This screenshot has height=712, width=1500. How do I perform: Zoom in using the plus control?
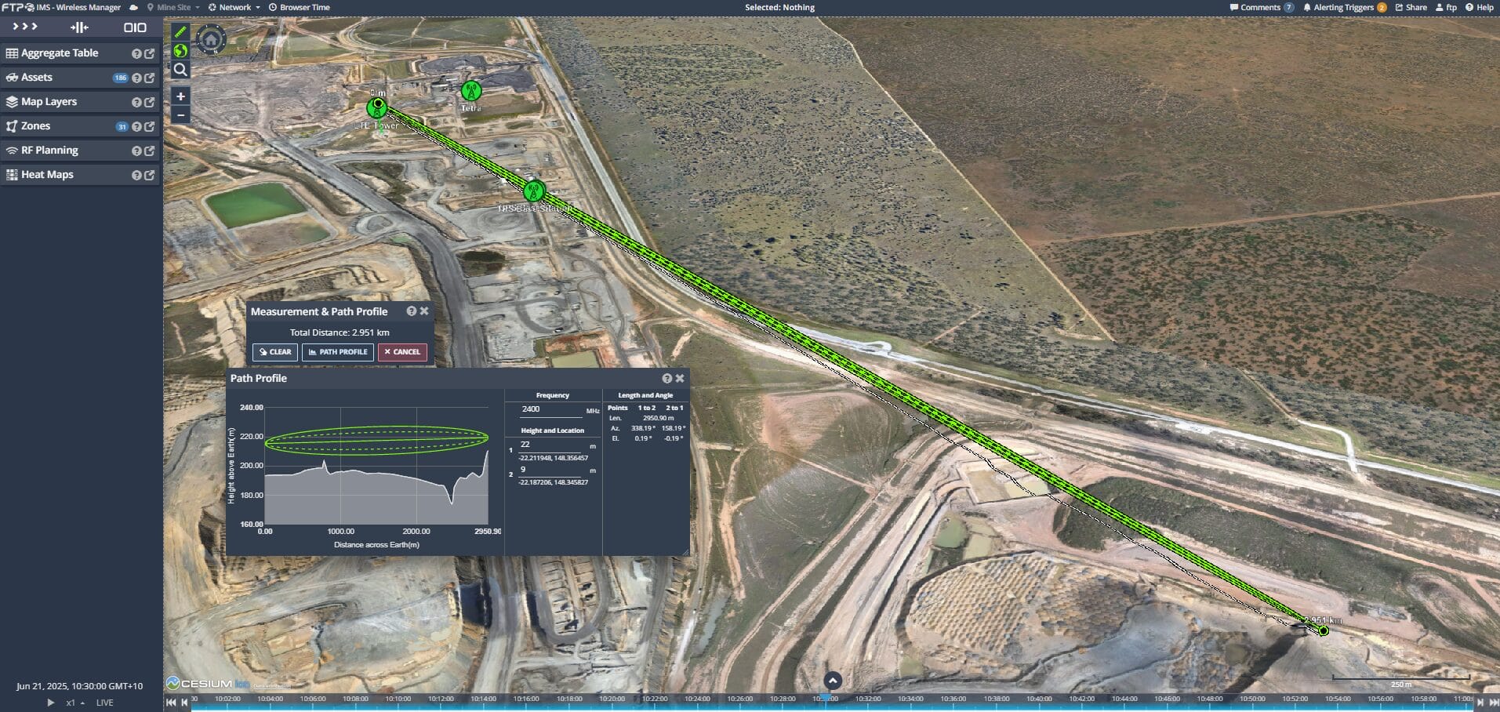[x=181, y=96]
